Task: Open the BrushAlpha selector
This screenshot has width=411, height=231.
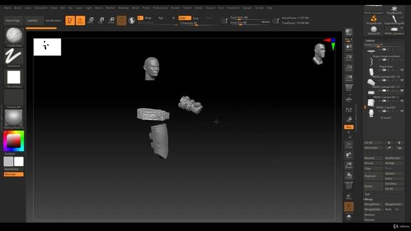Action: point(14,78)
